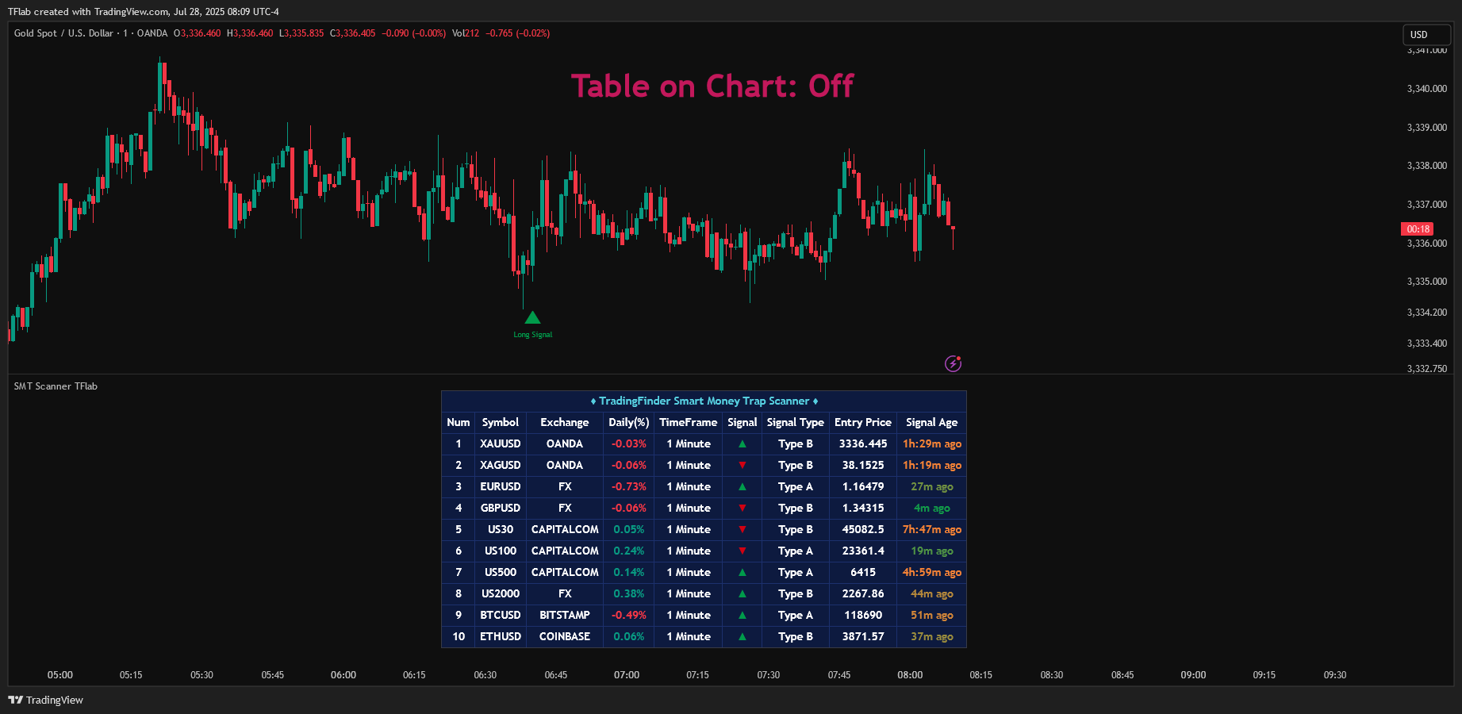Click the COINBASE exchange cell
Image resolution: width=1462 pixels, height=714 pixels.
pyautogui.click(x=565, y=637)
